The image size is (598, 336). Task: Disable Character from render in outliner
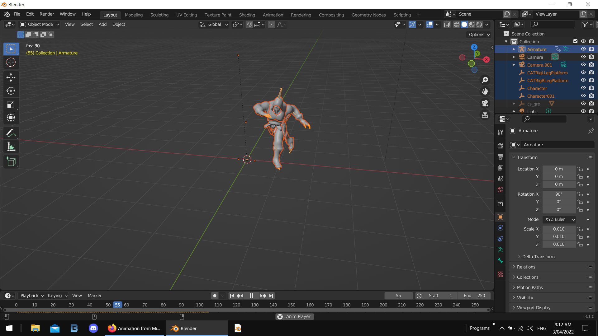[x=591, y=88]
